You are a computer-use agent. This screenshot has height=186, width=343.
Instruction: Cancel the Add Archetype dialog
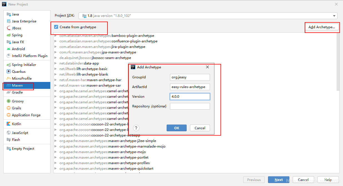click(x=200, y=128)
